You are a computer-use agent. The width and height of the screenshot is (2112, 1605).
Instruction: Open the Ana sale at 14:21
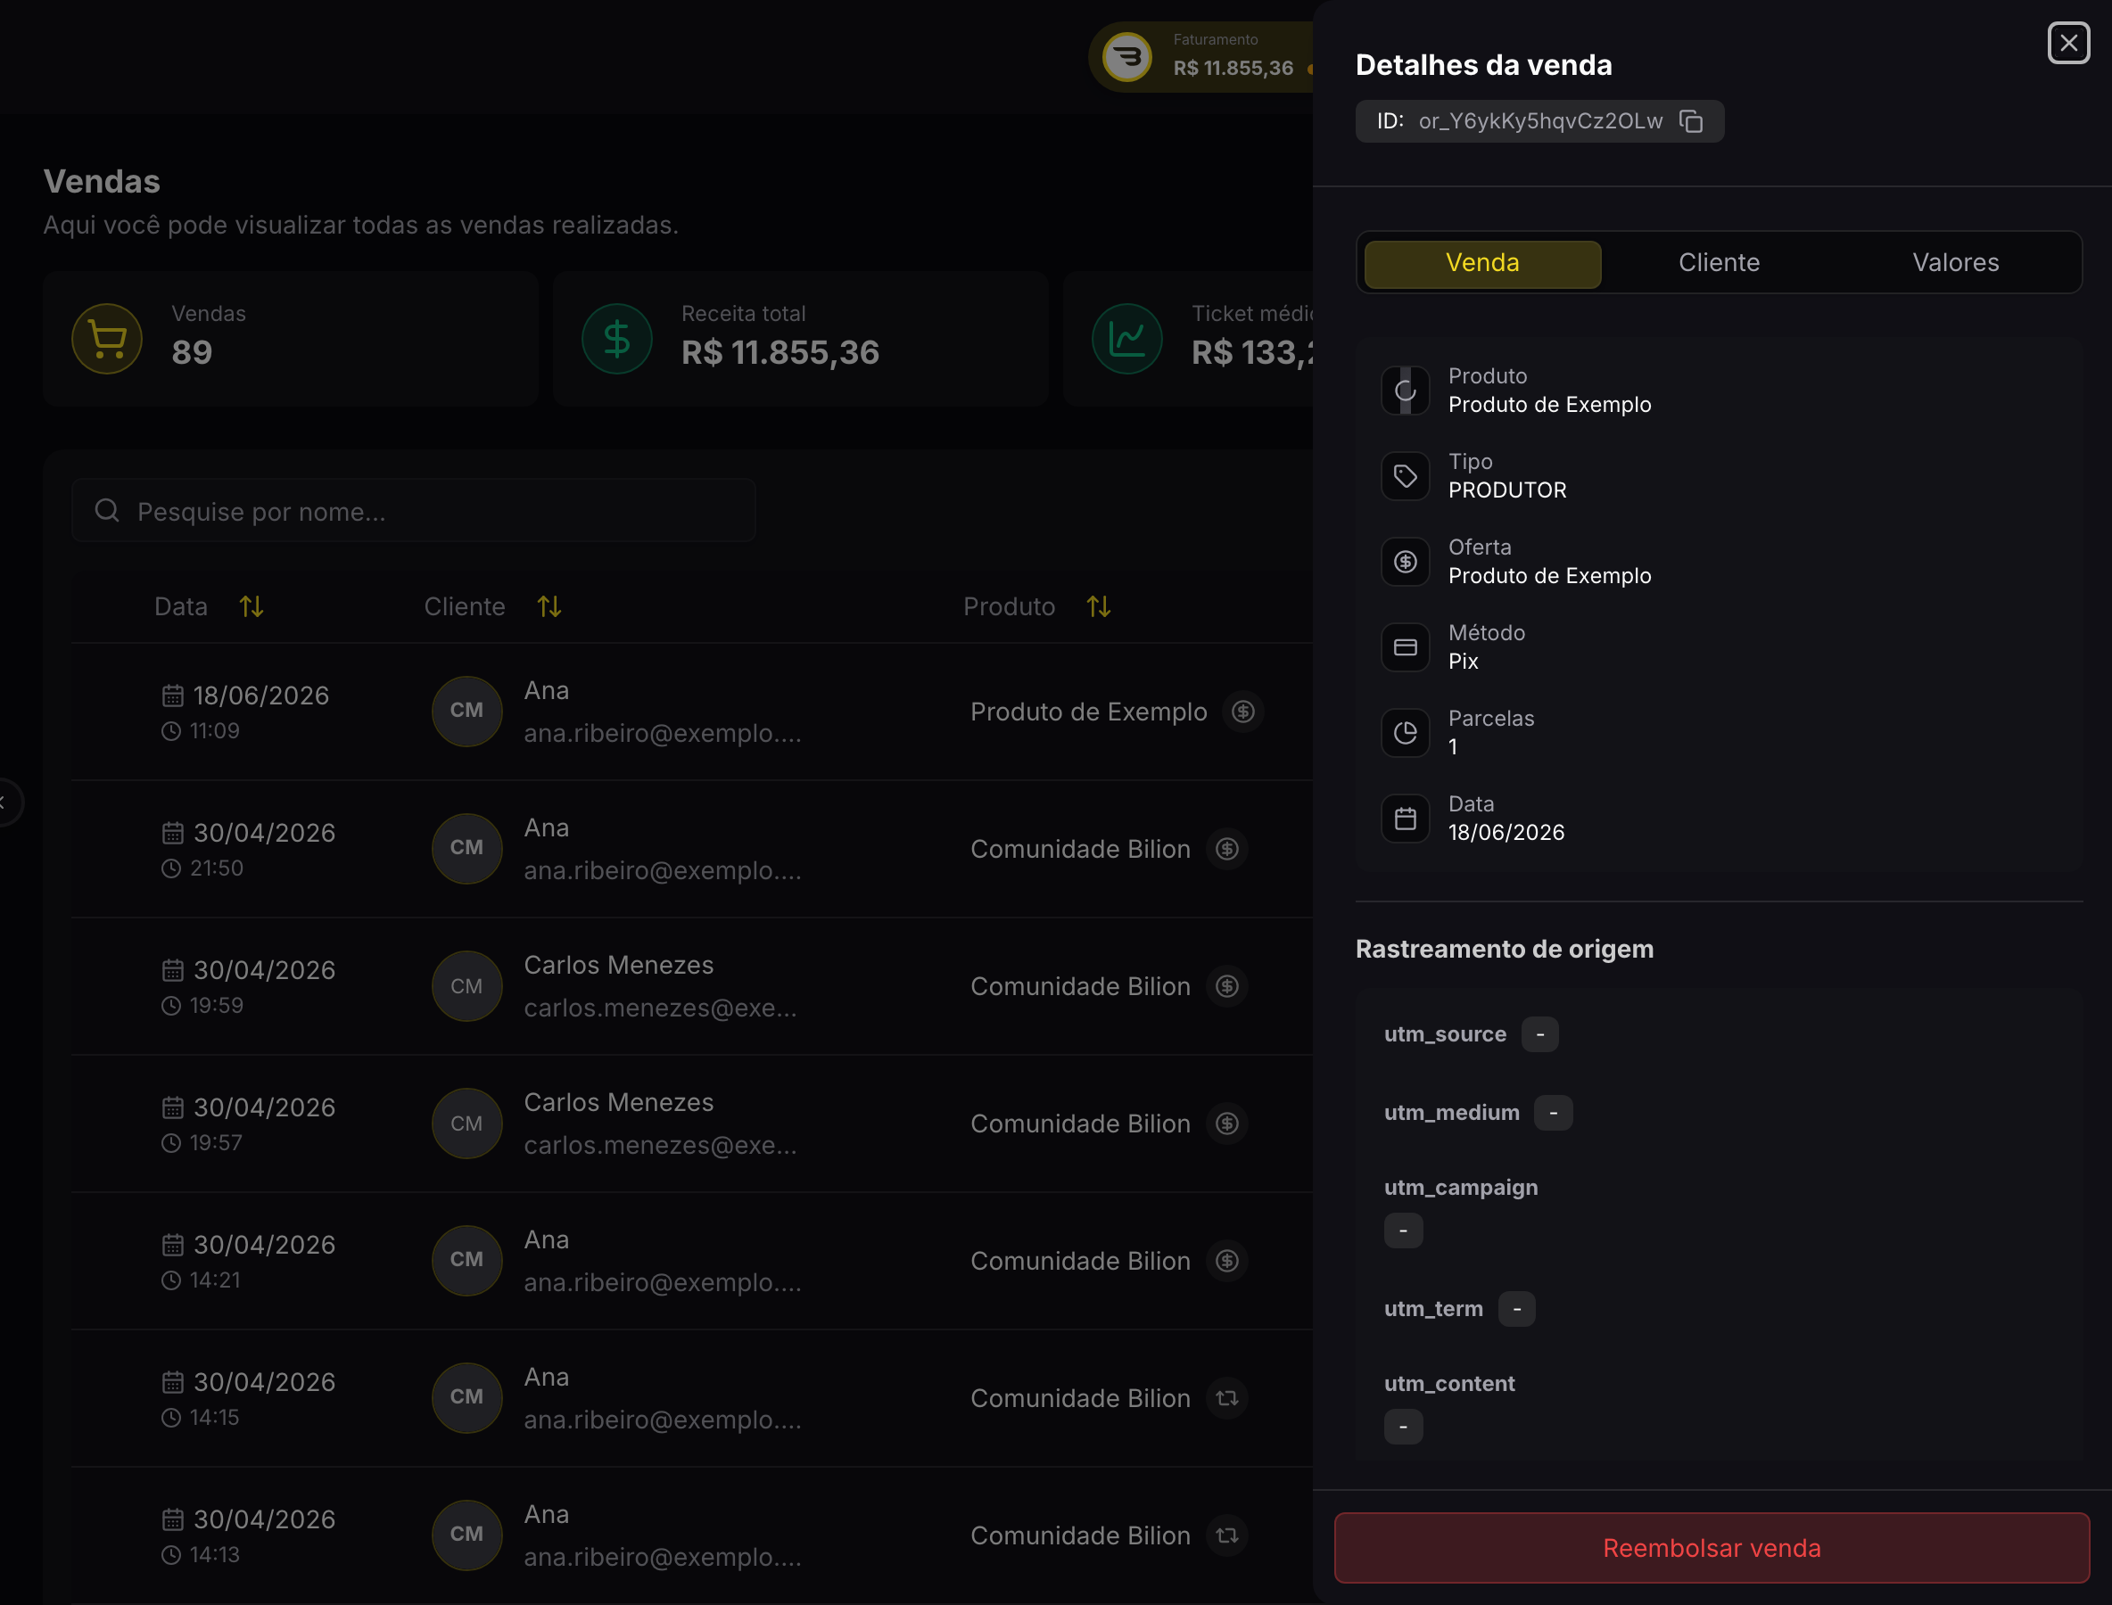coord(692,1261)
